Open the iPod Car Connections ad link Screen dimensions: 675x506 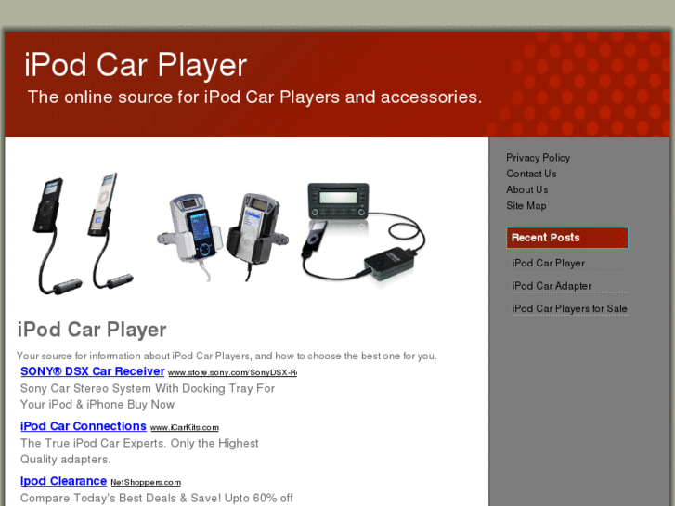[x=84, y=426]
